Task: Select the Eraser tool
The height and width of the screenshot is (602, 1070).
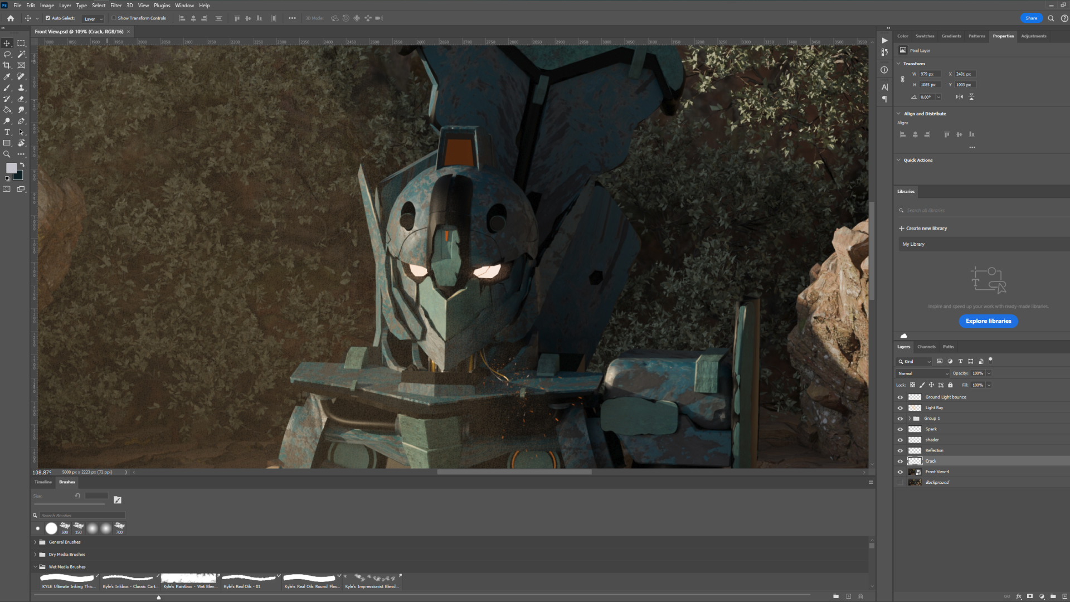Action: [21, 99]
